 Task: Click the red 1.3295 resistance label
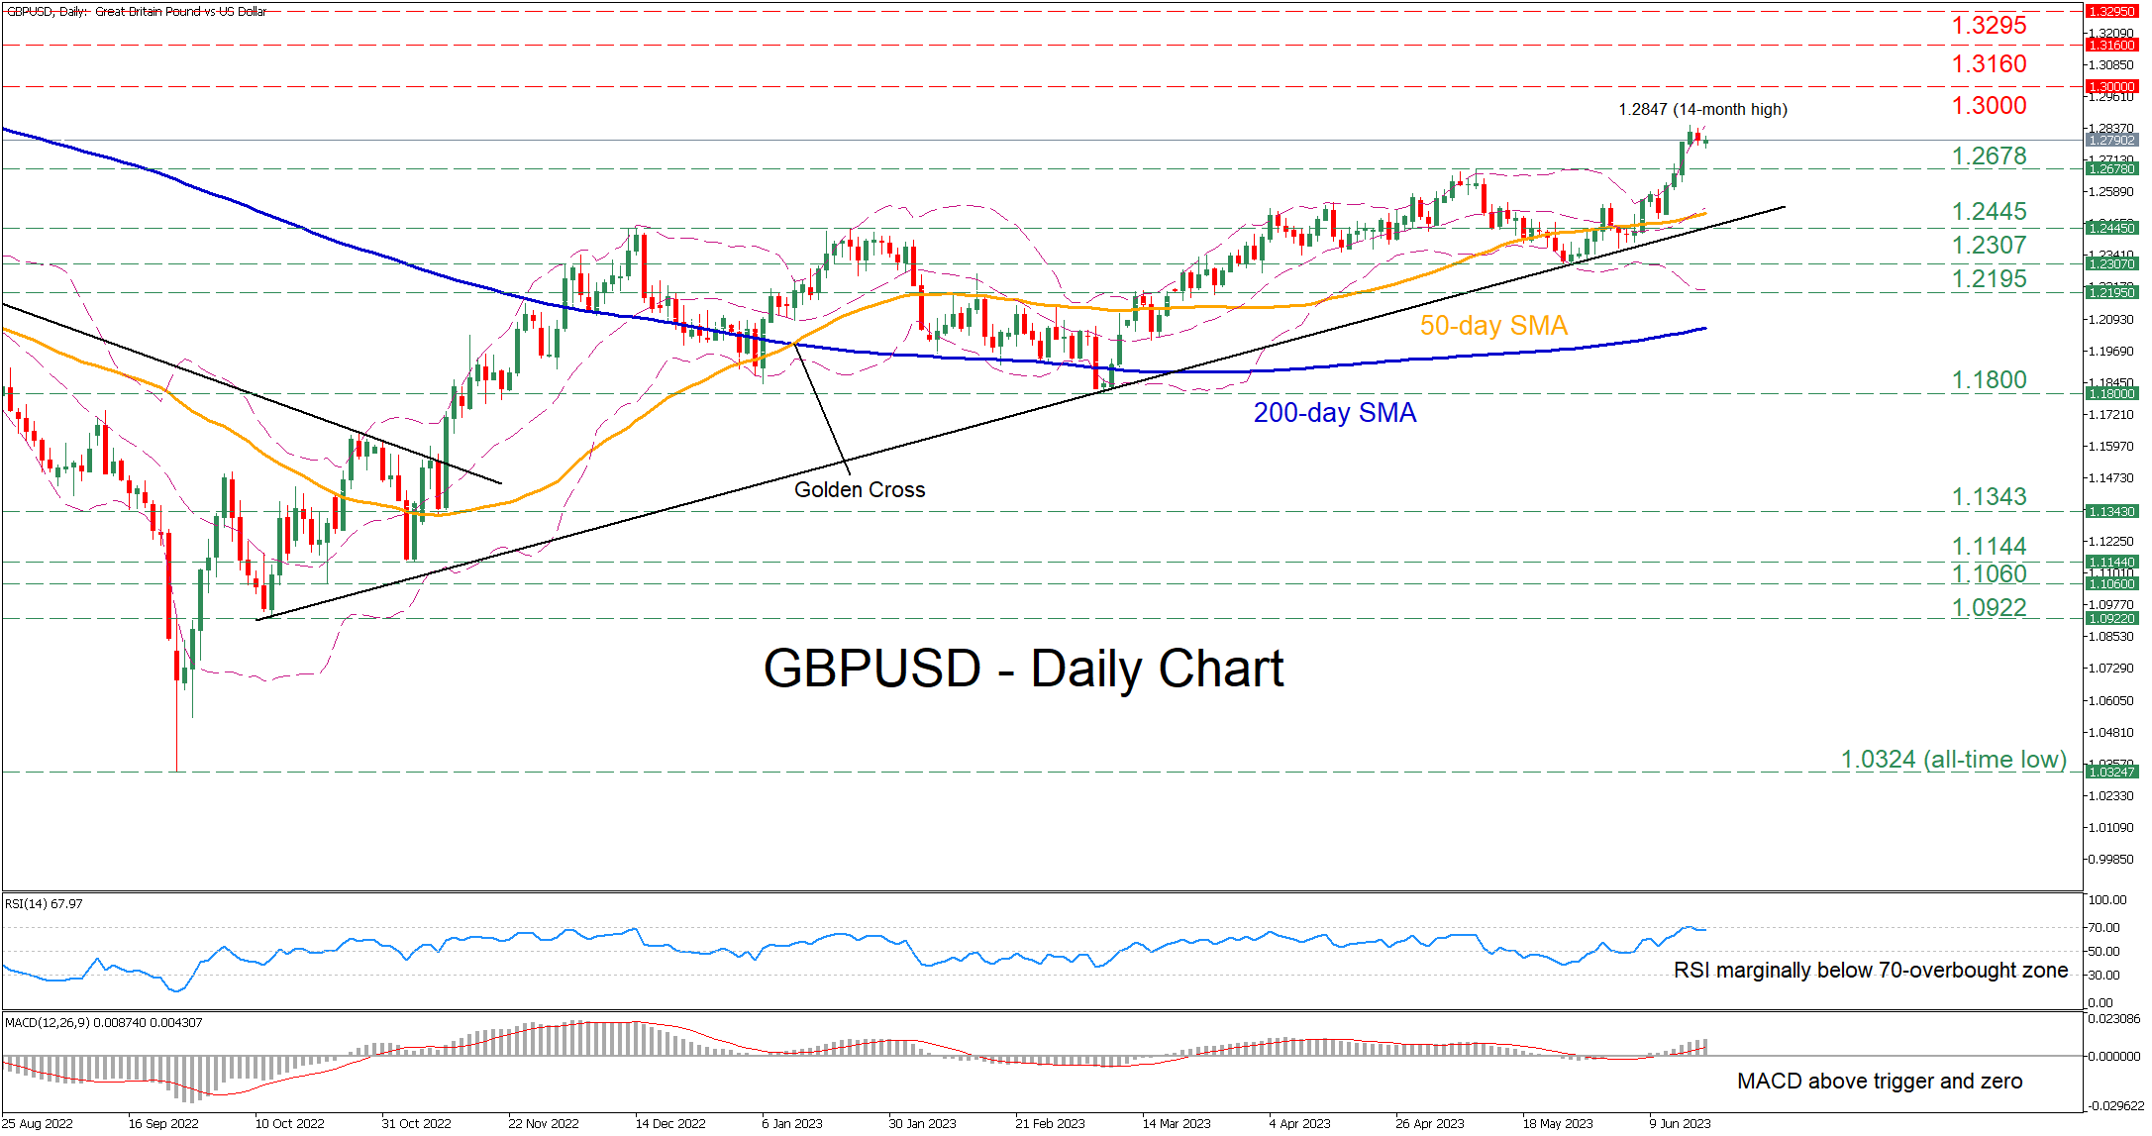coord(1989,26)
